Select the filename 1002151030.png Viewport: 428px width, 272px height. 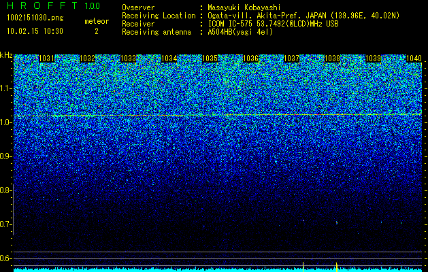pos(35,18)
